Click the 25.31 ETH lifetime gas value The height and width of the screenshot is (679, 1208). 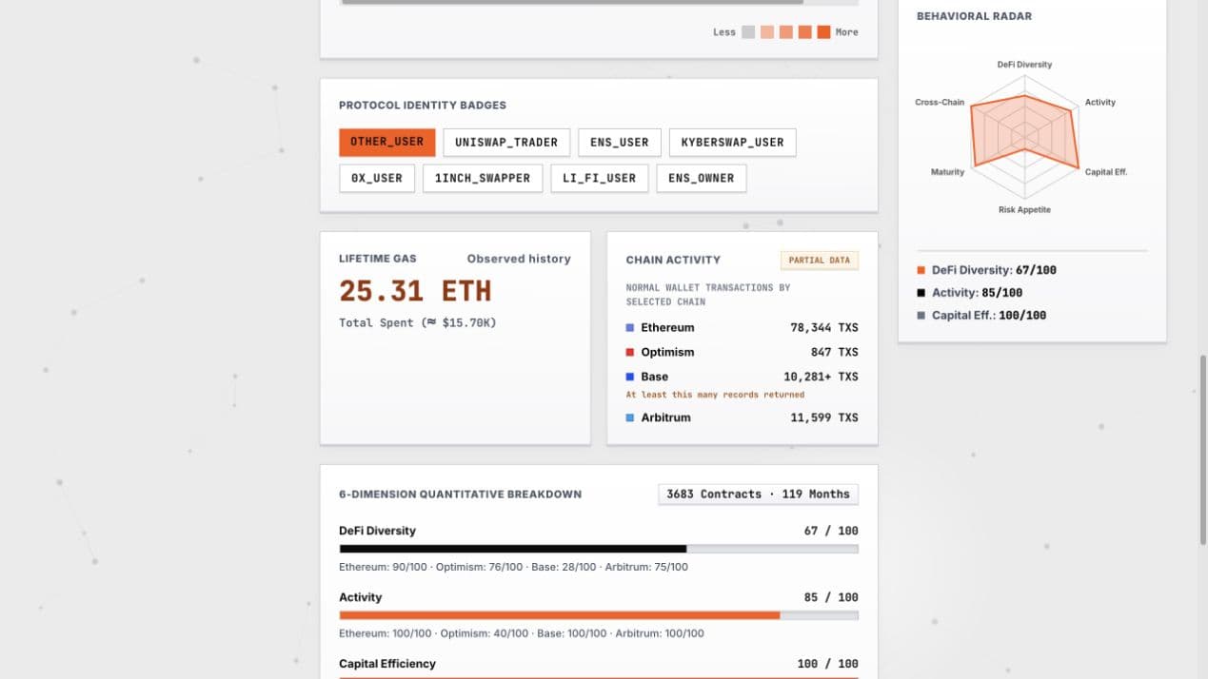[x=415, y=290]
